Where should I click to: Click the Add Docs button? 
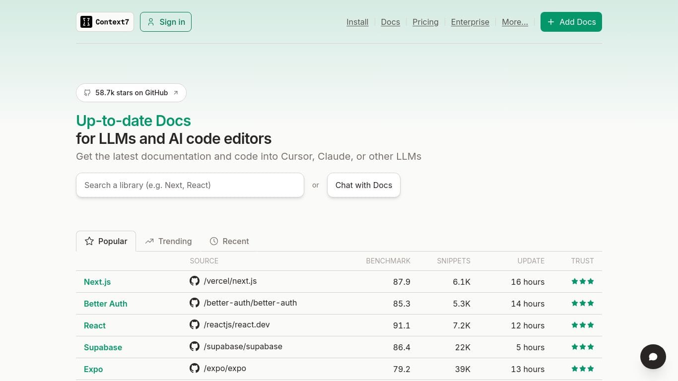tap(571, 22)
